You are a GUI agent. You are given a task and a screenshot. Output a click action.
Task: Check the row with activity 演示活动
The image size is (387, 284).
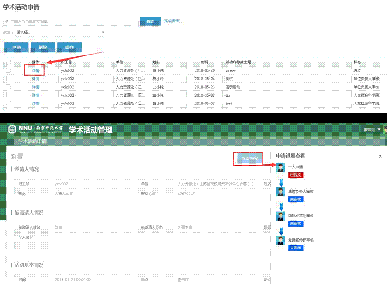(x=8, y=87)
